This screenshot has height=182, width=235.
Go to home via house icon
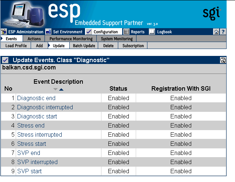click(x=216, y=32)
